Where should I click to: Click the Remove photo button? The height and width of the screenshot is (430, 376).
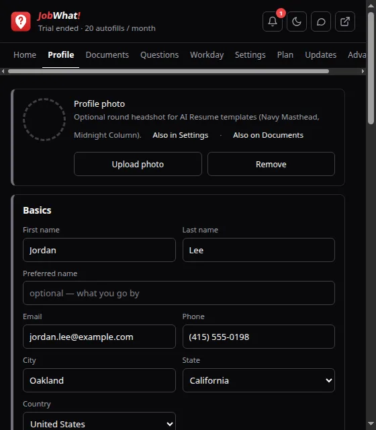(271, 164)
